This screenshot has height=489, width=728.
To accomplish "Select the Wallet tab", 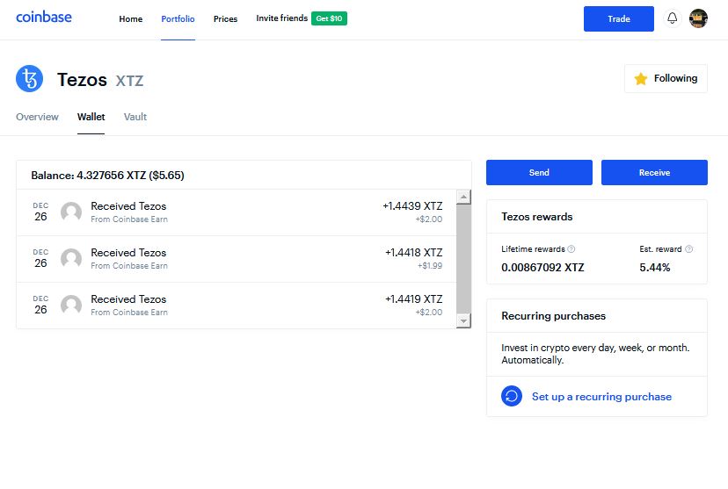I will [x=91, y=117].
